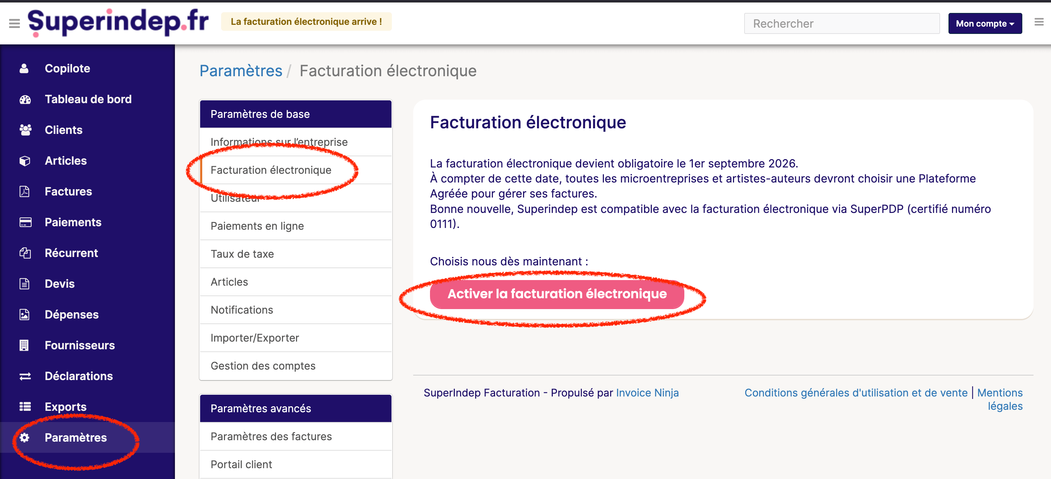Select Informations sur l'entreprise settings
The height and width of the screenshot is (479, 1051).
pos(296,142)
